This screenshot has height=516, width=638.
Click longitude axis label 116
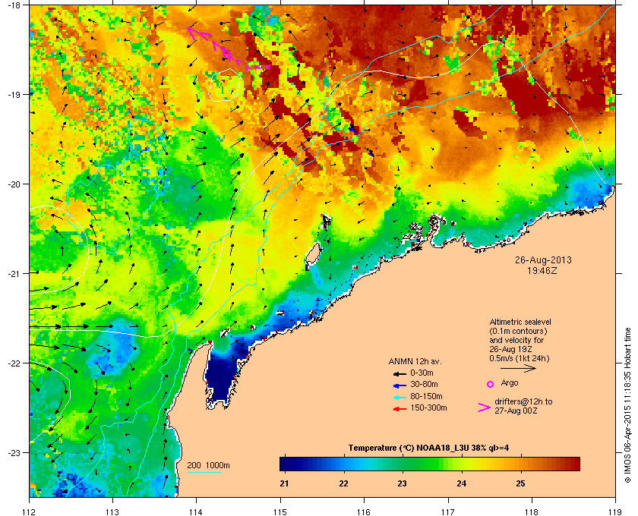[364, 511]
